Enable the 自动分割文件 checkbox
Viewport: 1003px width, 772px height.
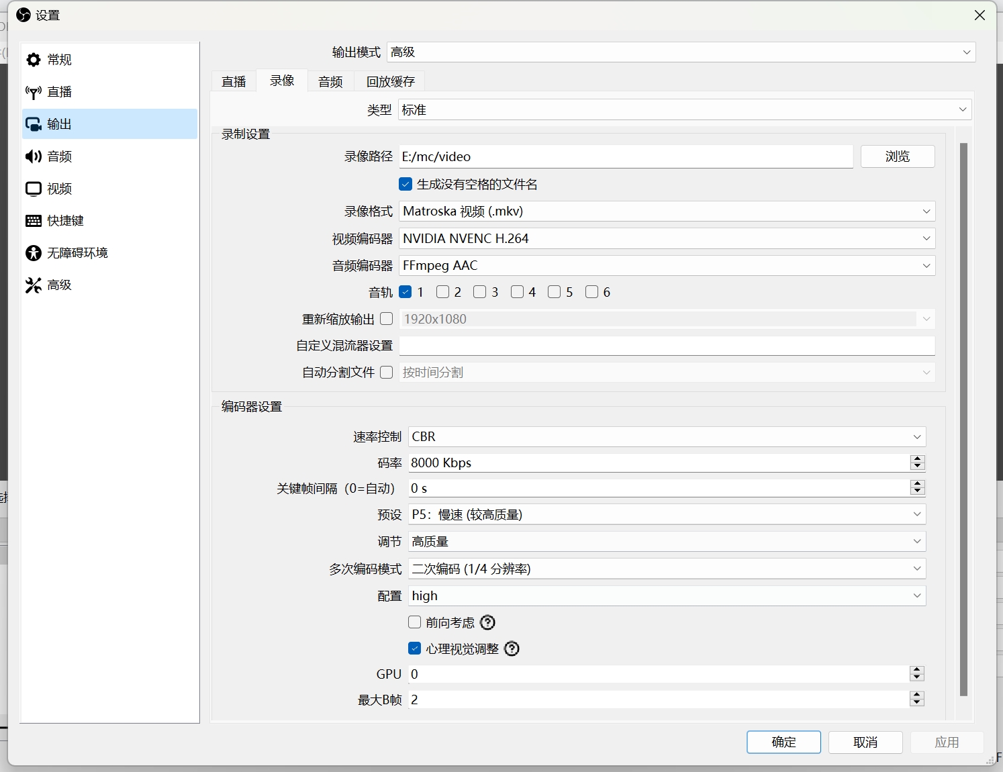[387, 373]
